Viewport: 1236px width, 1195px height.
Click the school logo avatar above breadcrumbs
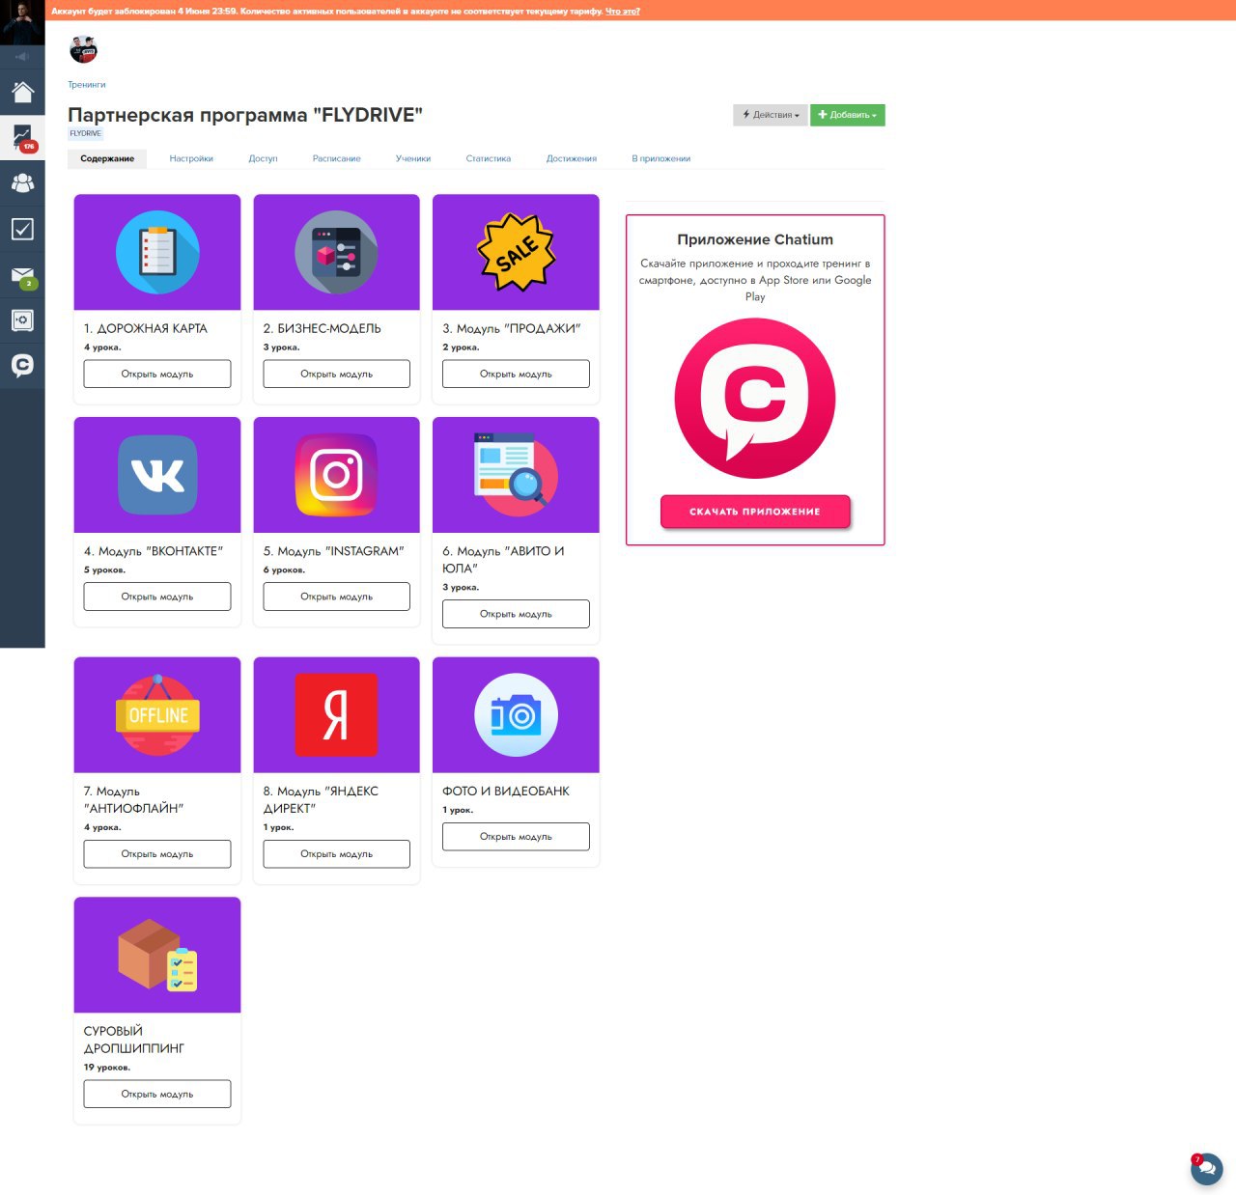84,49
